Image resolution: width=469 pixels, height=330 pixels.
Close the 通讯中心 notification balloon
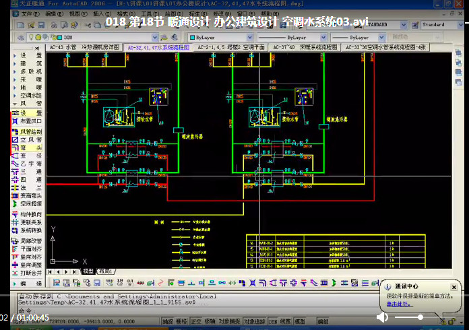point(454,288)
